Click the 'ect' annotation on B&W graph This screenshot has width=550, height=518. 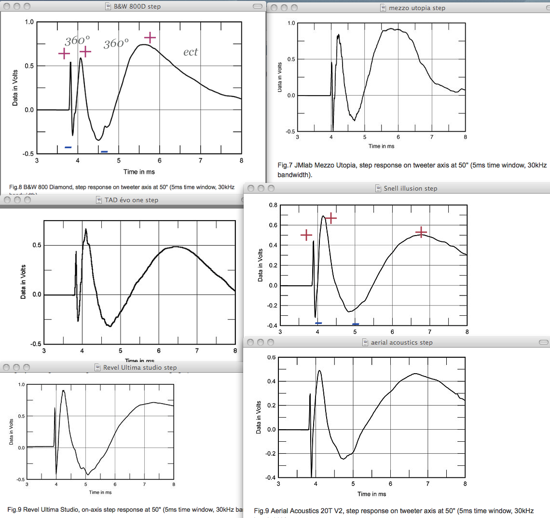(191, 52)
